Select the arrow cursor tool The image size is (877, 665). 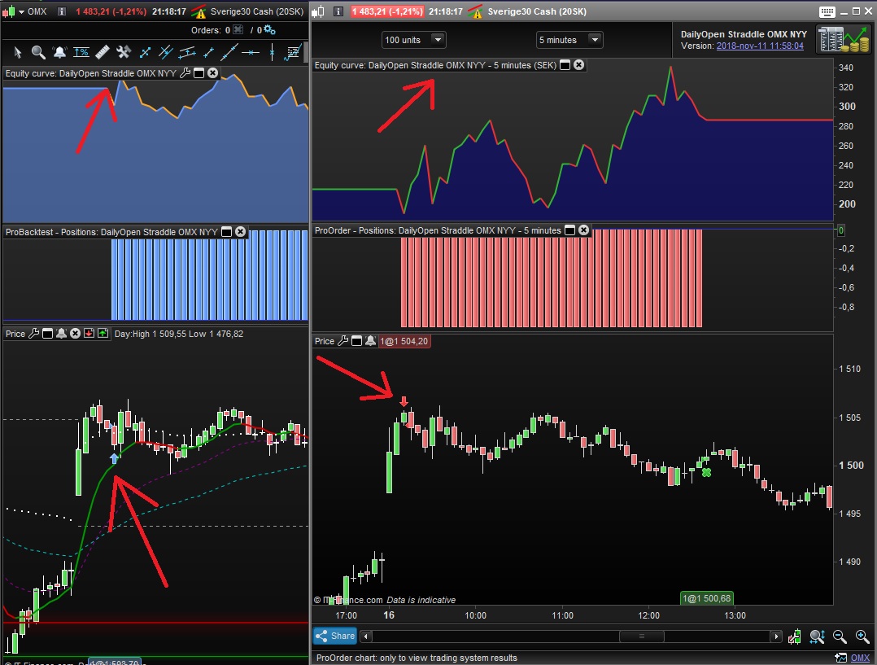17,52
